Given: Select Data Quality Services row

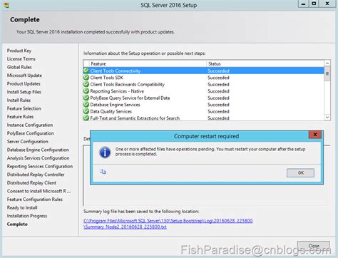Looking at the screenshot, I should pos(203,111).
